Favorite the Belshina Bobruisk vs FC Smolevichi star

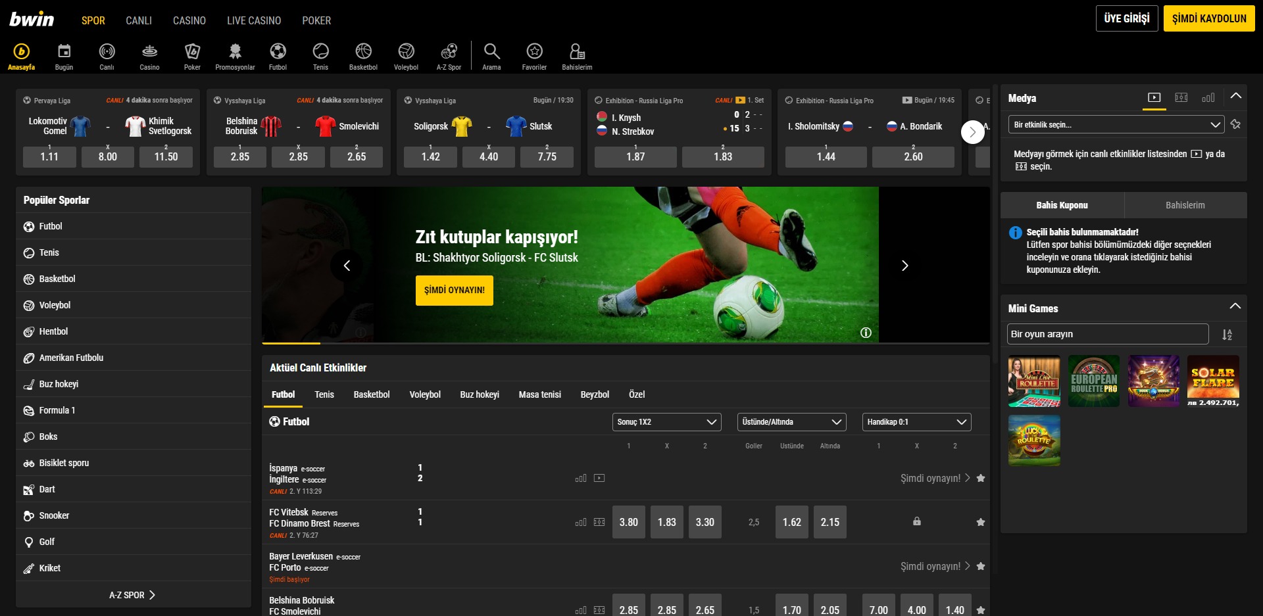(981, 610)
